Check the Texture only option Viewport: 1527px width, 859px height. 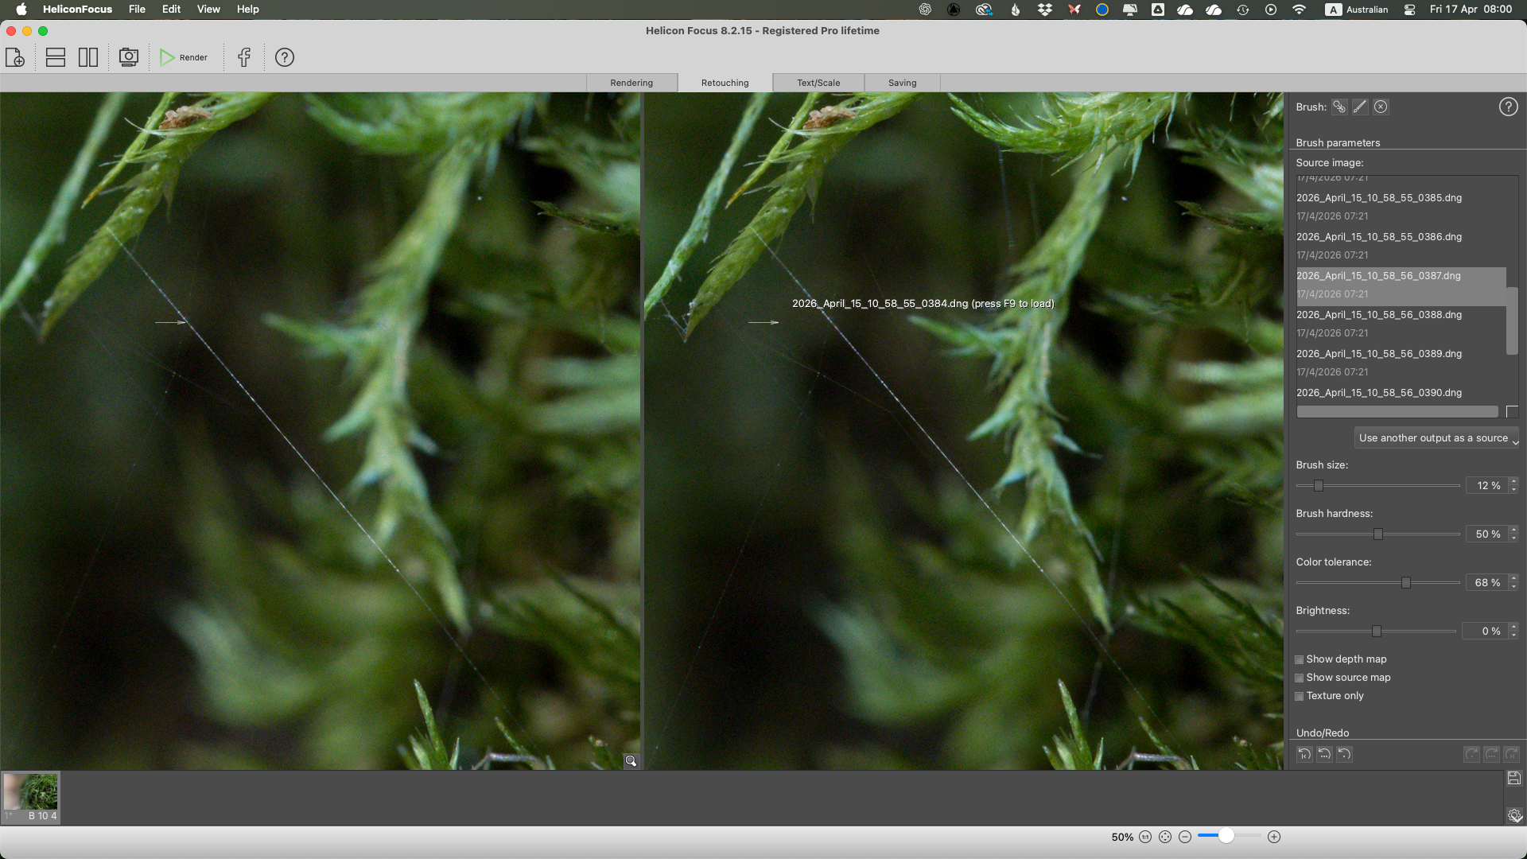[x=1300, y=696]
